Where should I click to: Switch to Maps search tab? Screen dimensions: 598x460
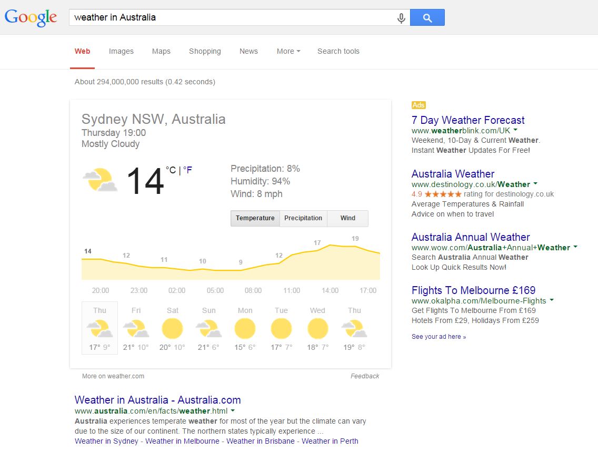coord(161,51)
